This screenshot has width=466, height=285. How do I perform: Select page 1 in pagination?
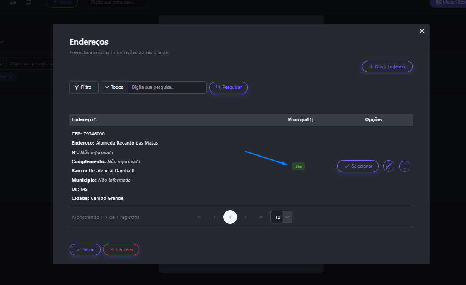230,217
